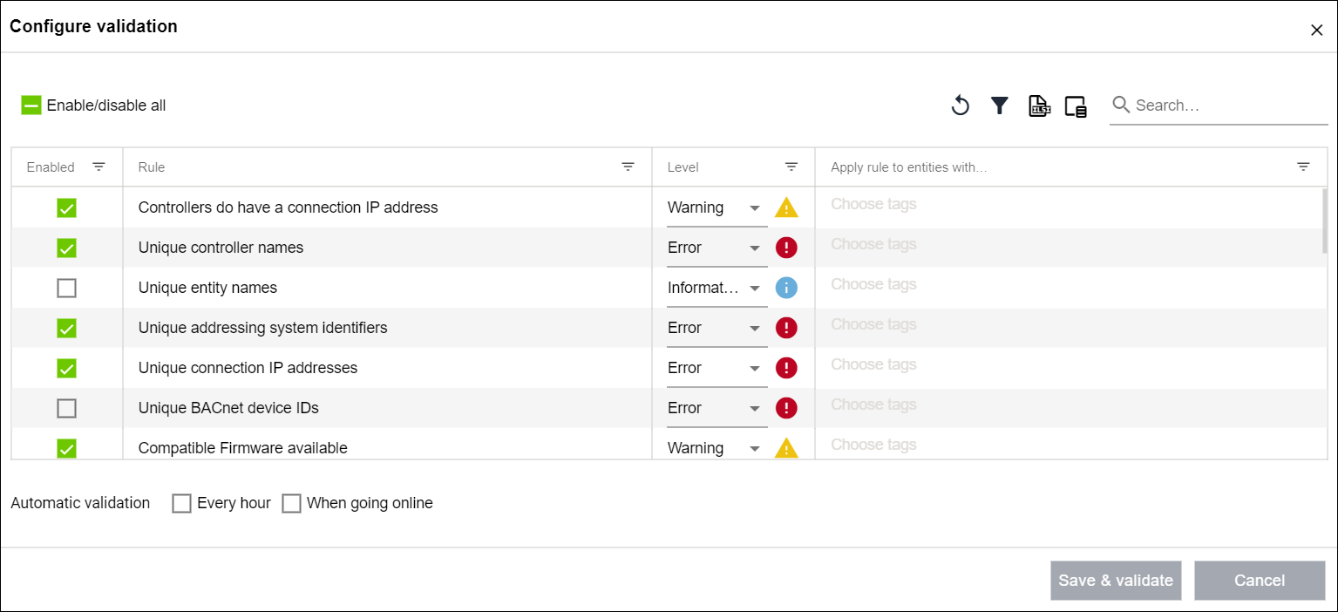Click the rules table vertical scrollbar
This screenshot has width=1338, height=612.
pyautogui.click(x=1324, y=221)
